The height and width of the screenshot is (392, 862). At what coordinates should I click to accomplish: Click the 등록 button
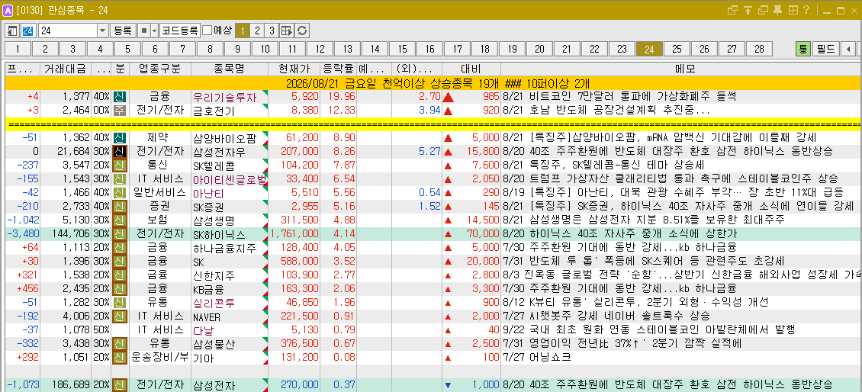[x=123, y=31]
